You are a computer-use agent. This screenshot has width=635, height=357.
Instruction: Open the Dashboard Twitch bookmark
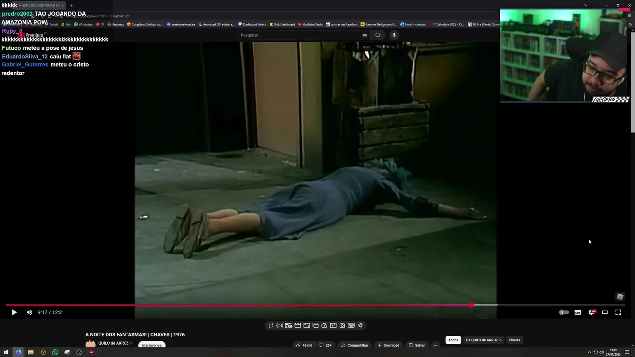point(253,24)
